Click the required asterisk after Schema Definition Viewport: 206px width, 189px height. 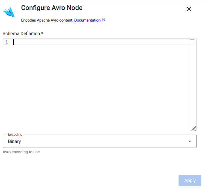(x=42, y=33)
